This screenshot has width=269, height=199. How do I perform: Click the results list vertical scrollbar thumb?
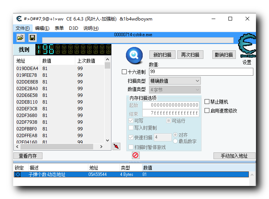pos(108,66)
